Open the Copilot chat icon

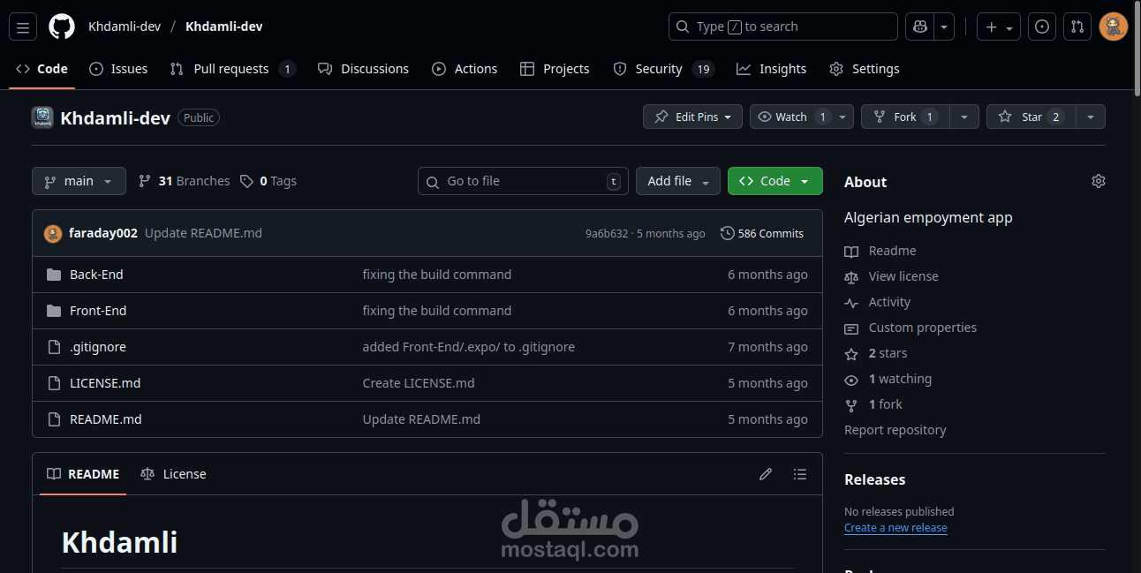click(920, 26)
